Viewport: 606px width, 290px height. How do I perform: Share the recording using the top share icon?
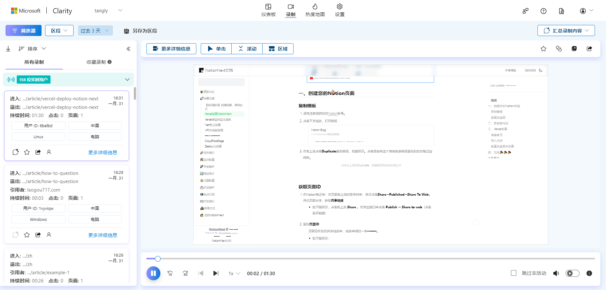pos(589,49)
